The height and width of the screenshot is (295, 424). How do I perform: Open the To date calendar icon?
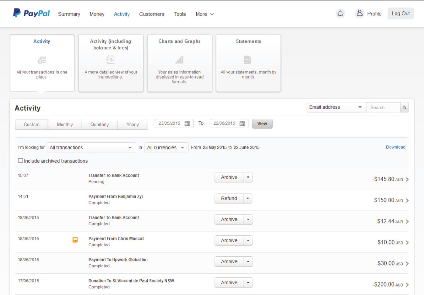(242, 124)
